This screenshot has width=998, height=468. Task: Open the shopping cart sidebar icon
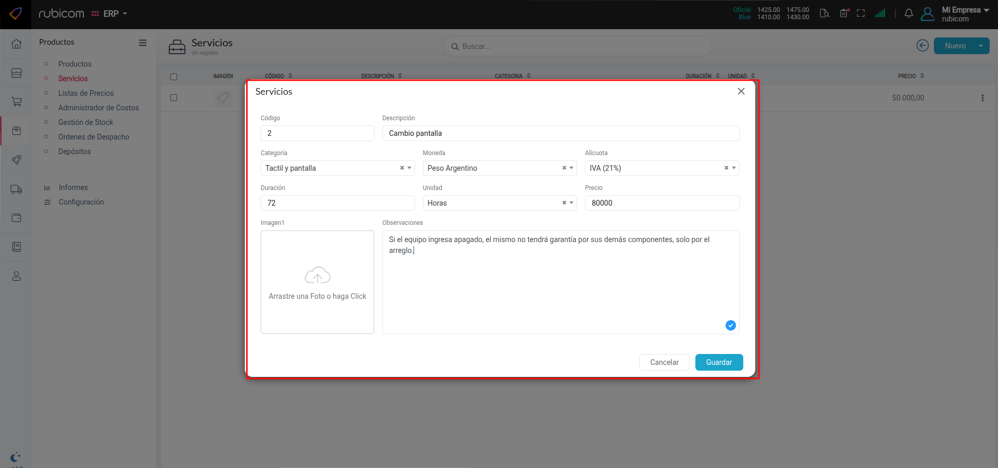pos(16,102)
